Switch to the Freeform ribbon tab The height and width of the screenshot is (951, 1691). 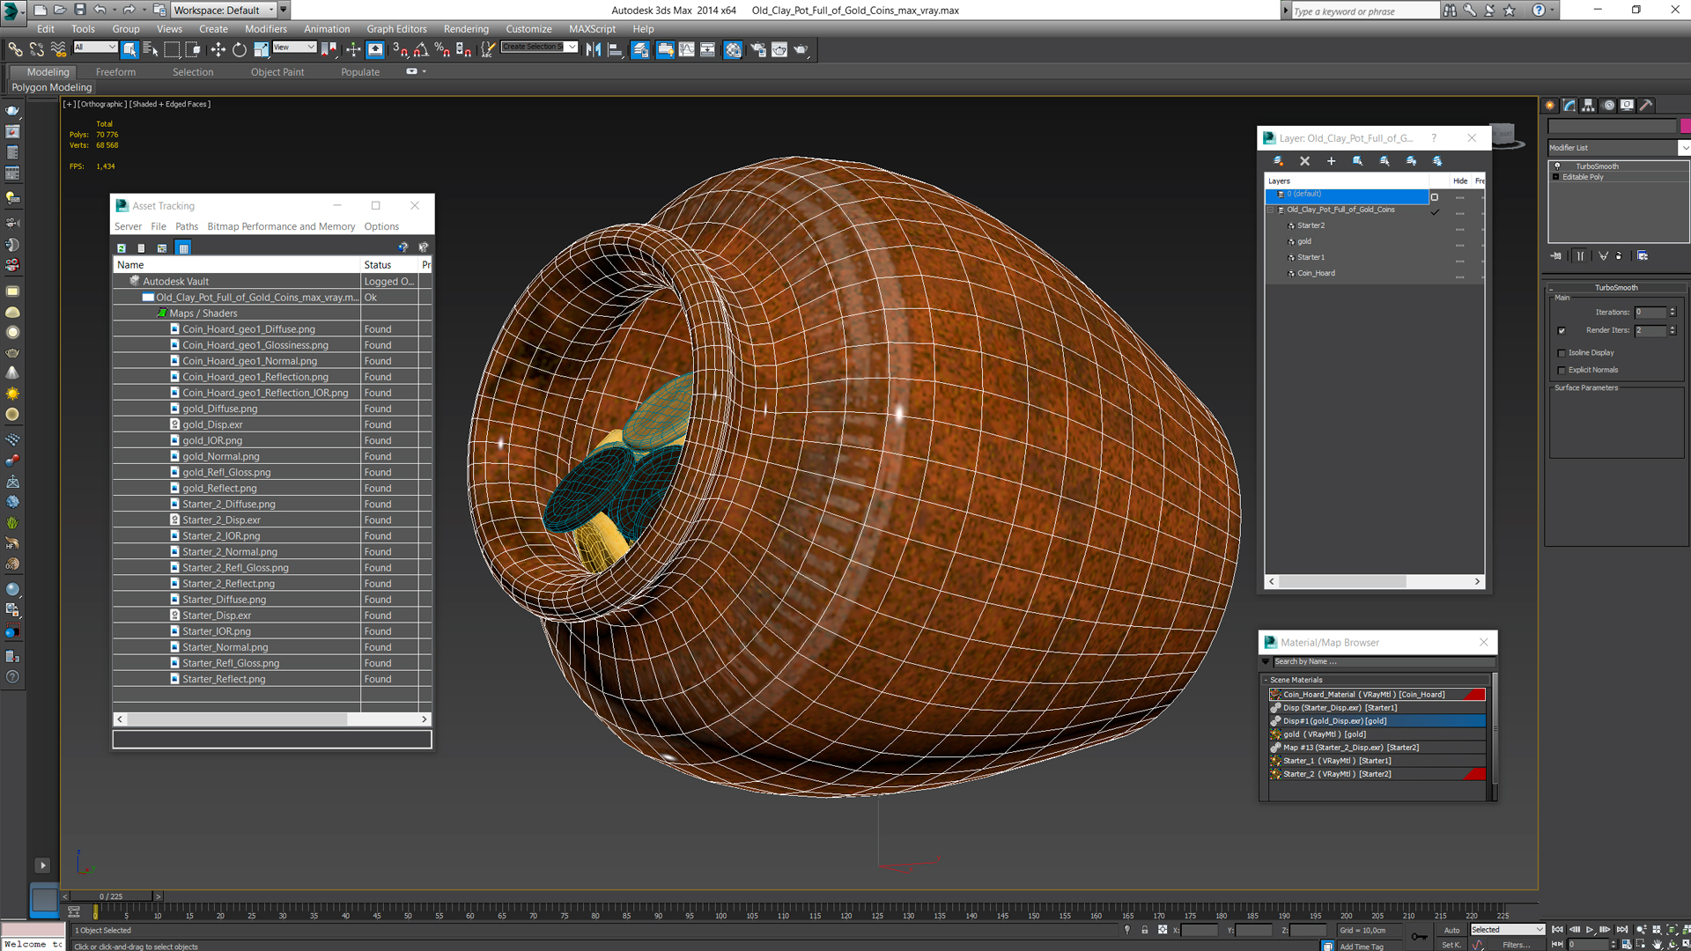[115, 72]
